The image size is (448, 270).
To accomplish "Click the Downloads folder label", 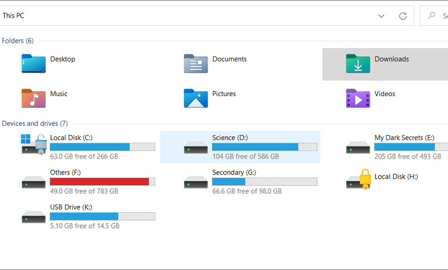I will (392, 59).
